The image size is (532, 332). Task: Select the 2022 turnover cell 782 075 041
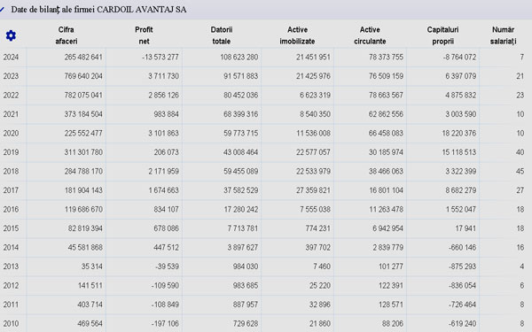click(83, 96)
